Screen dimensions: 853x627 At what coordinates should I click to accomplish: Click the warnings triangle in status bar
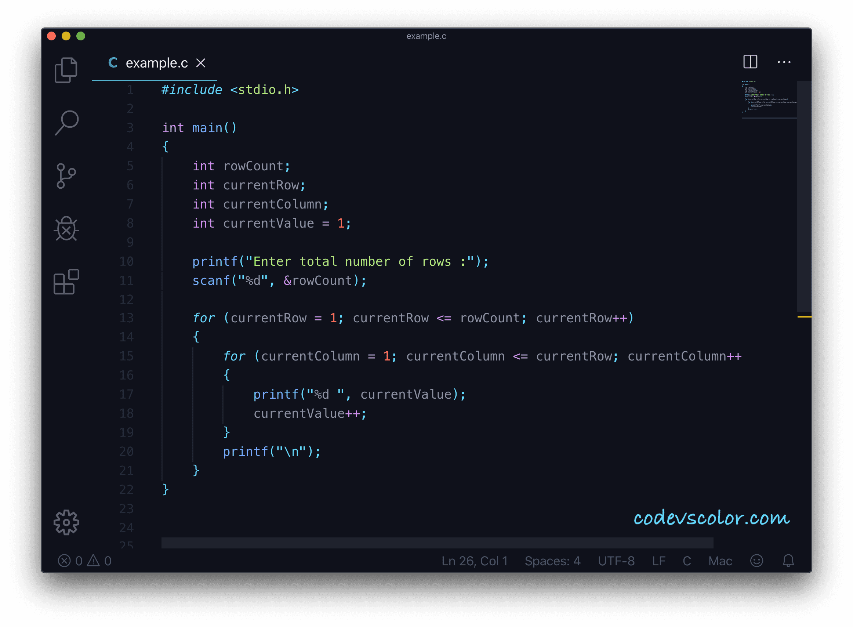tap(93, 561)
